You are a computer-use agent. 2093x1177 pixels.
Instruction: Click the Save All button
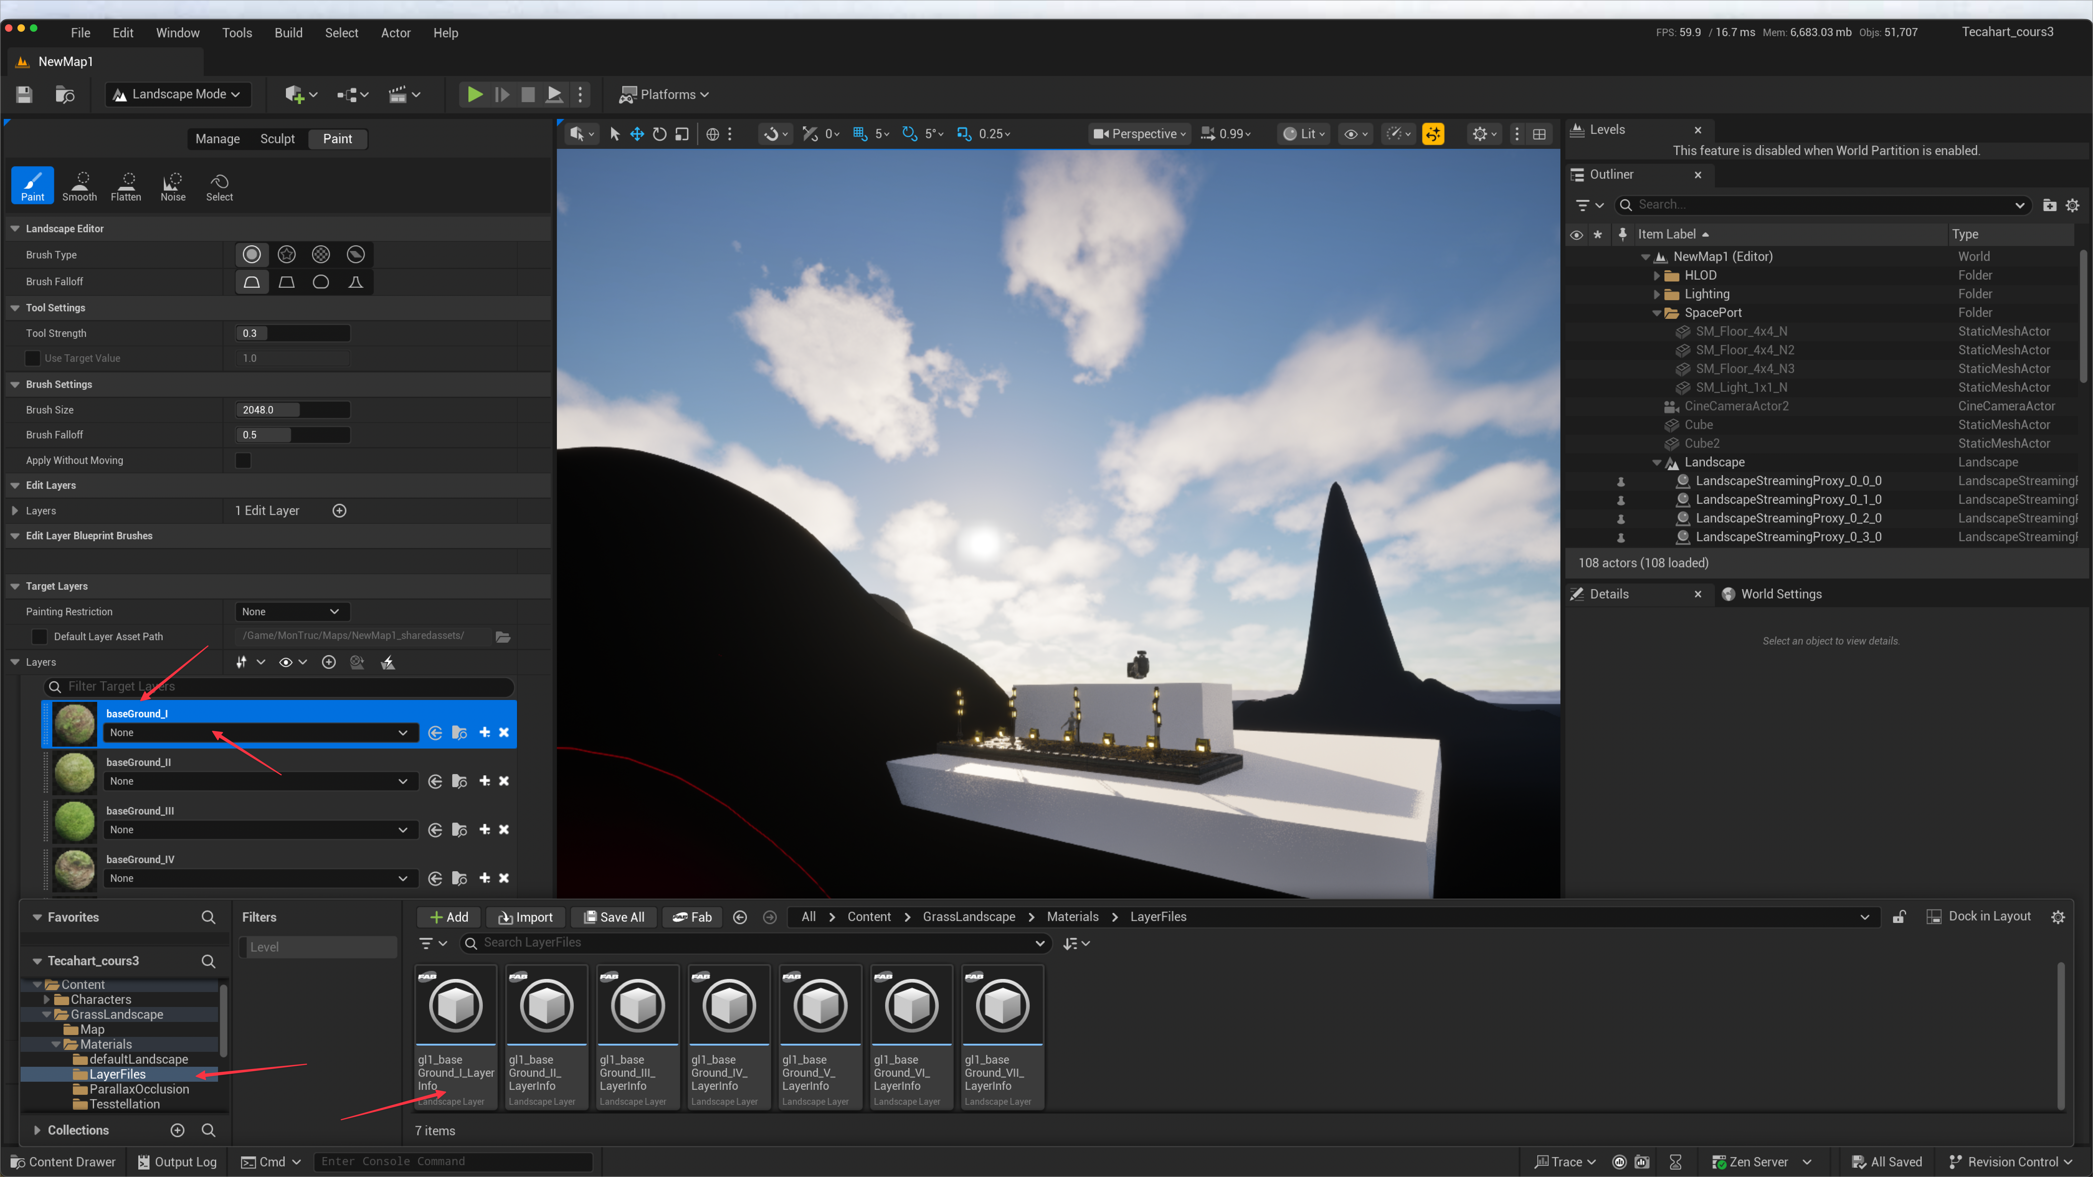click(614, 917)
